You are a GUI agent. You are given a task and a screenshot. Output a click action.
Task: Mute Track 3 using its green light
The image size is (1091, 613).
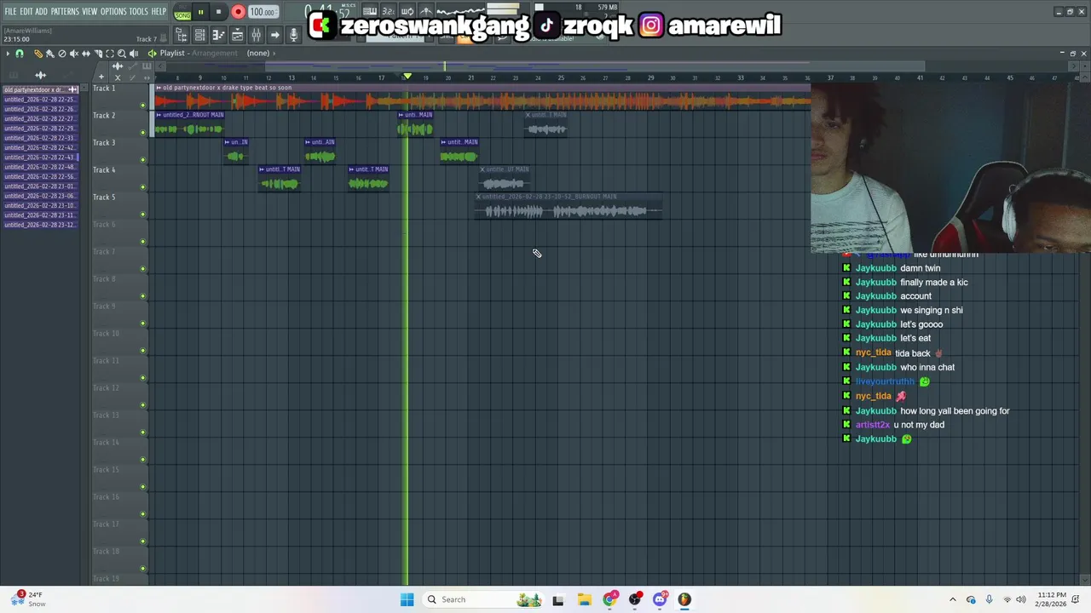click(x=142, y=160)
